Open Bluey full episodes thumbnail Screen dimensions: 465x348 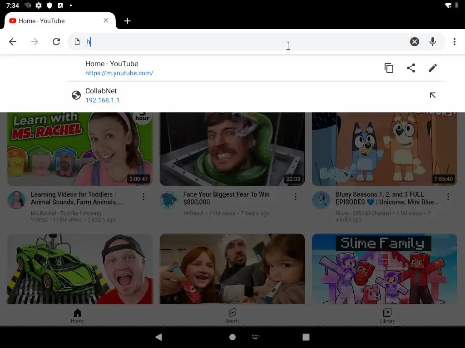pyautogui.click(x=385, y=149)
